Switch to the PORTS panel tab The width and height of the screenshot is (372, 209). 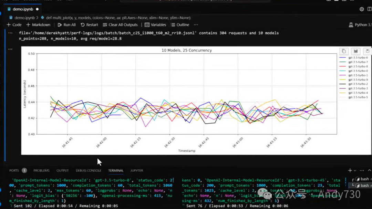point(14,170)
